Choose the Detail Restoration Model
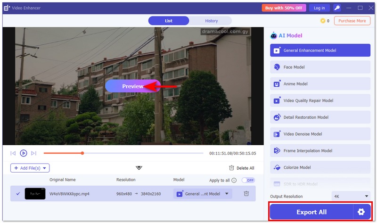Image resolution: width=377 pixels, height=223 pixels. 320,117
